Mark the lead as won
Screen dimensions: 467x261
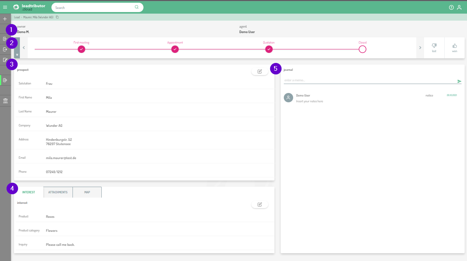455,48
